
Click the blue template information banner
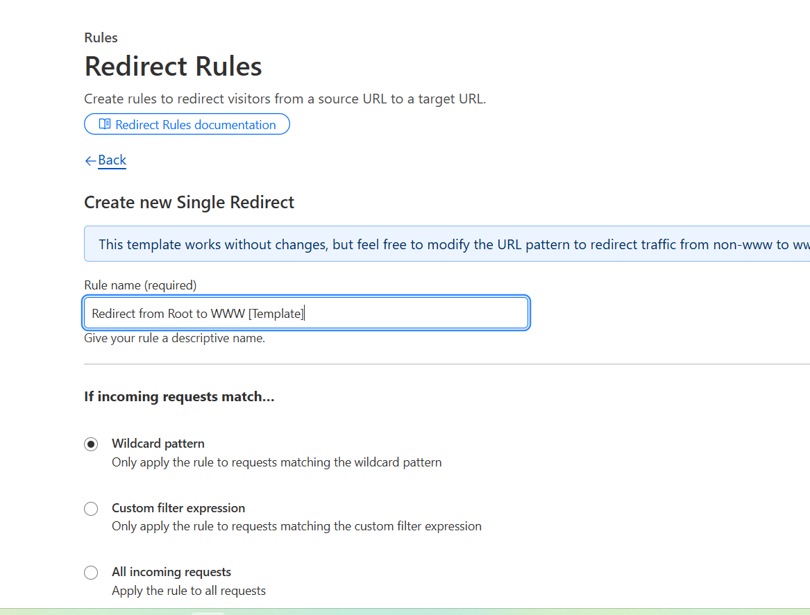tap(447, 244)
